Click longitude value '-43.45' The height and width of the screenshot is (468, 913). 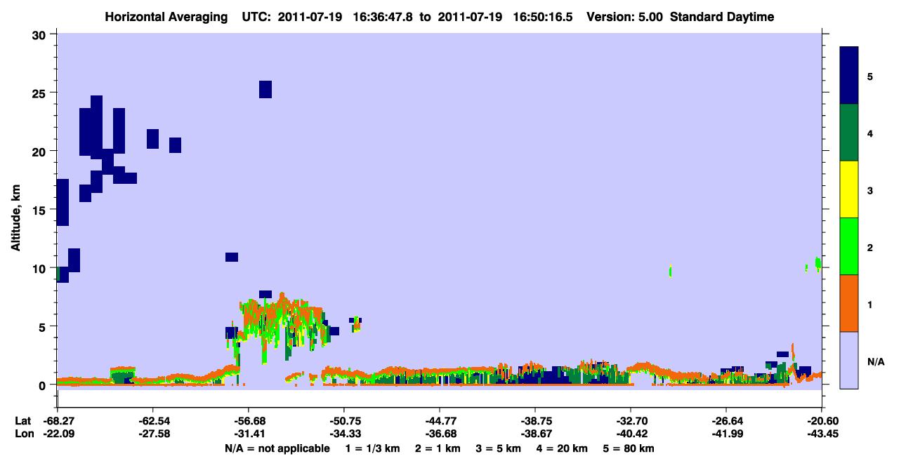pos(822,434)
